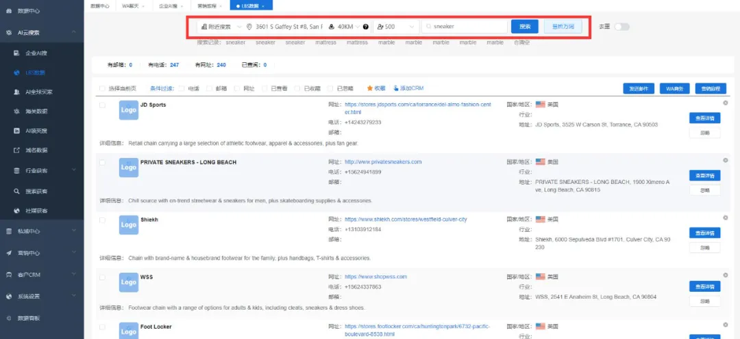The width and height of the screenshot is (740, 339).
Task: Click the JD Sports logo thumbnail
Action: click(x=128, y=110)
